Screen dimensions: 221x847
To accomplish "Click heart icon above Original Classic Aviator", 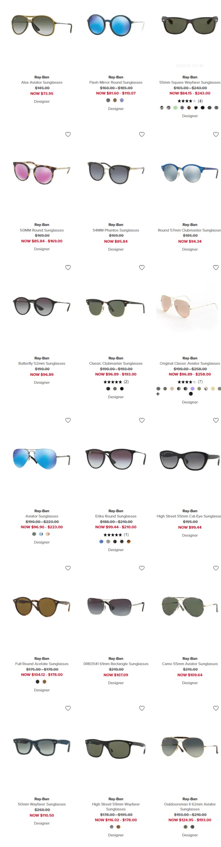I will click(216, 267).
